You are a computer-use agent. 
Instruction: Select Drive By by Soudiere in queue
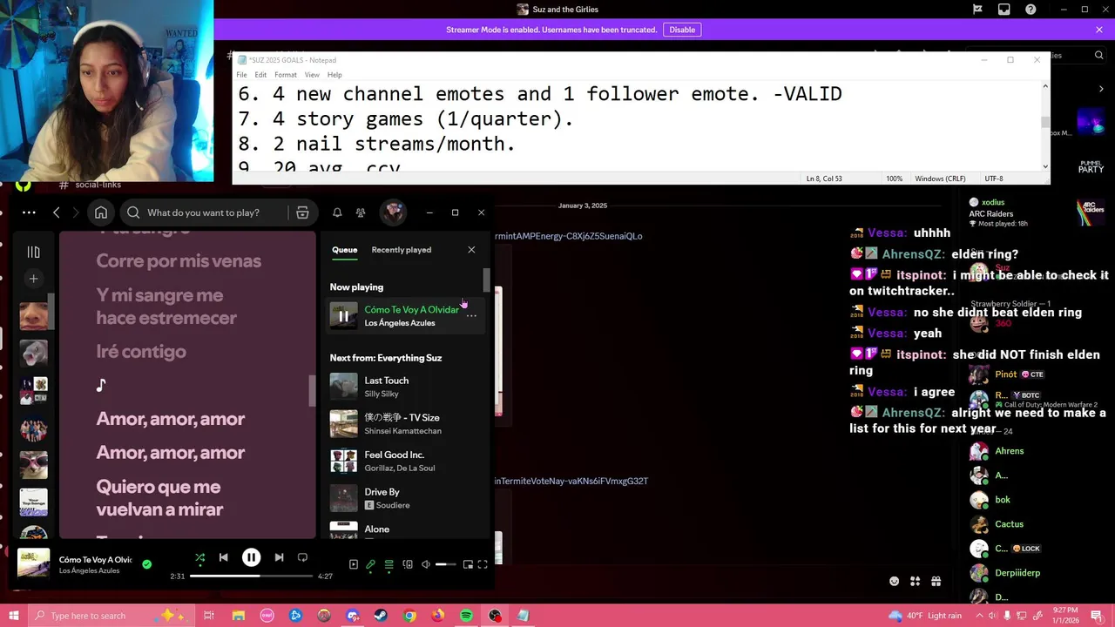coord(404,498)
